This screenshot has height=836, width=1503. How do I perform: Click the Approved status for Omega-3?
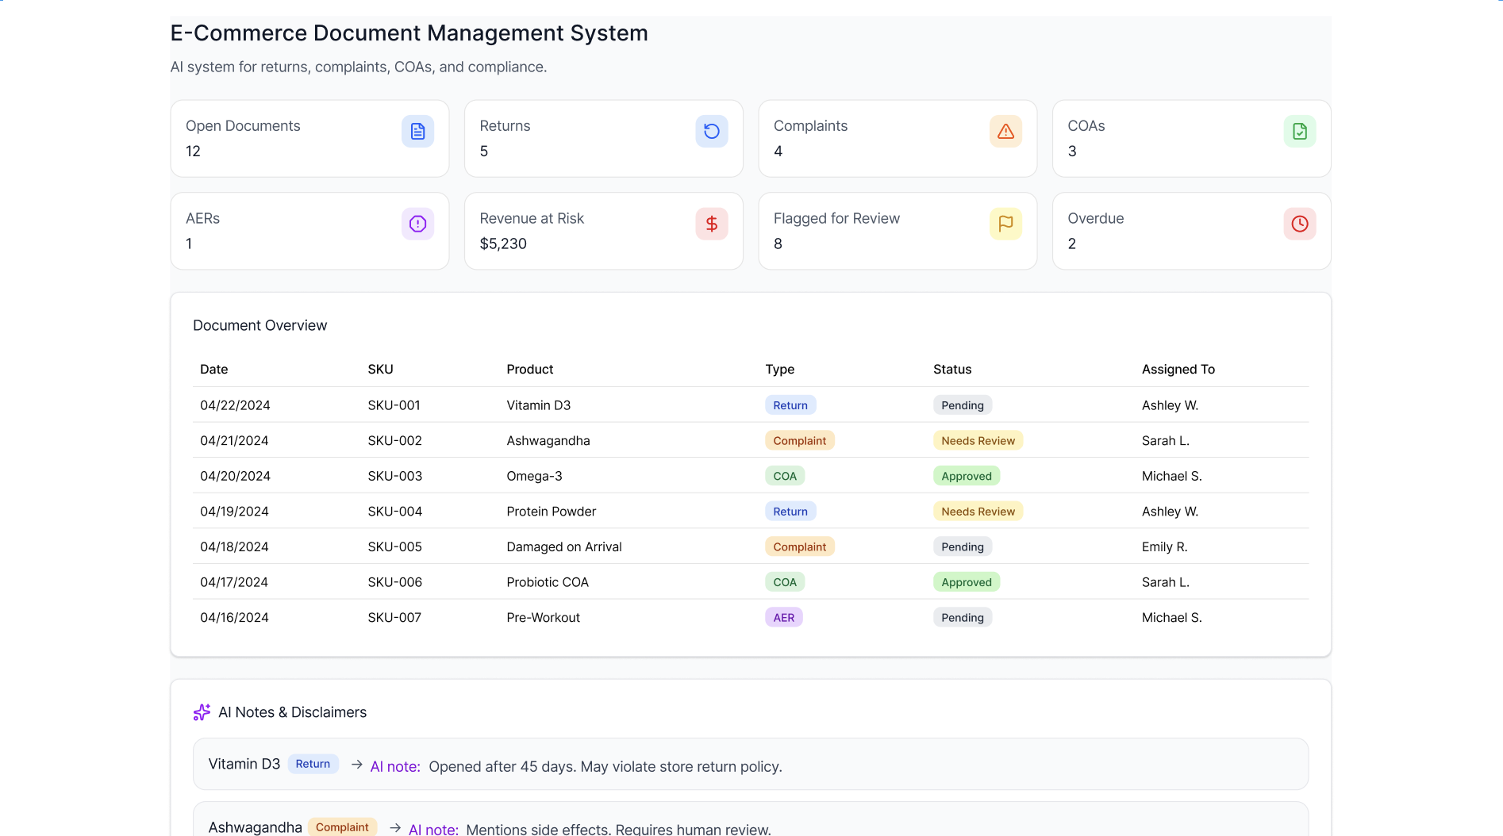pyautogui.click(x=966, y=477)
